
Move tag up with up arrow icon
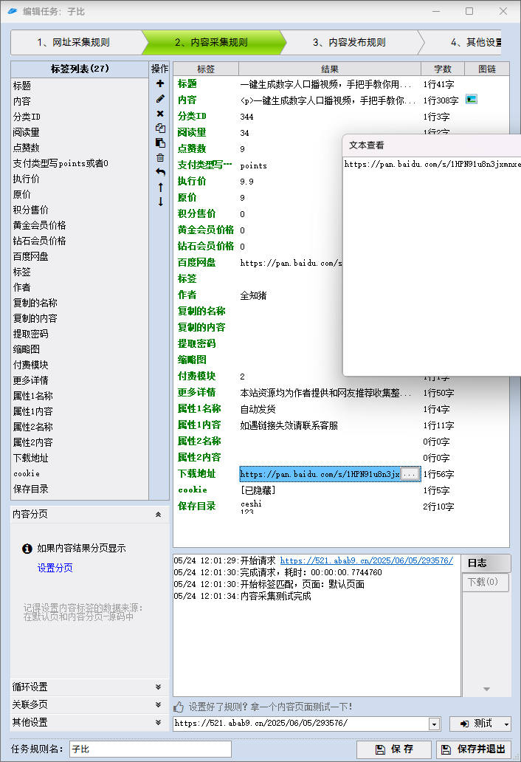point(160,187)
